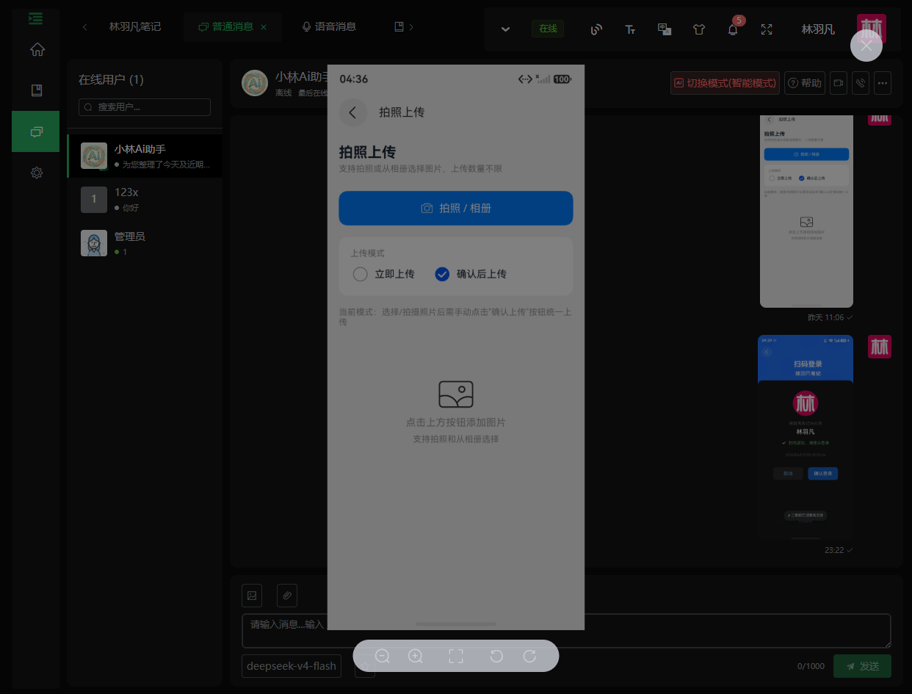Open the settings gear in the sidebar

37,173
